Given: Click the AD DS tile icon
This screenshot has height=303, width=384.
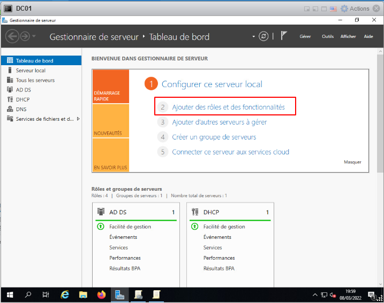Looking at the screenshot, I should (100, 212).
